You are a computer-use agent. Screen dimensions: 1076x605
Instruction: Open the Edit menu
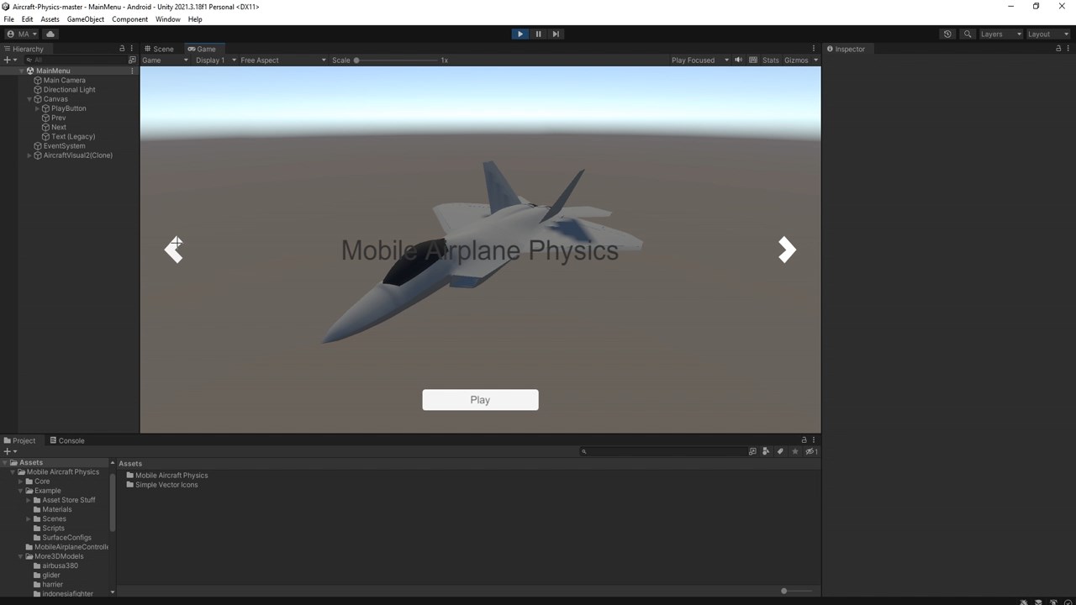28,19
